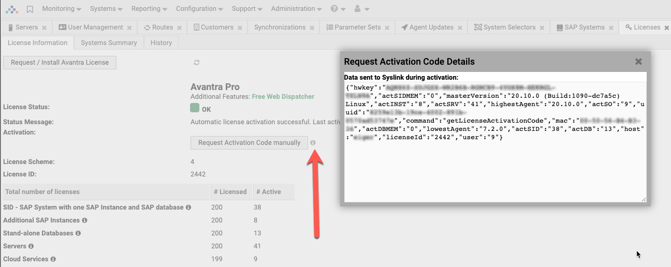Click info icon for Servers license row
Screen dimensions: 671x267
point(31,246)
